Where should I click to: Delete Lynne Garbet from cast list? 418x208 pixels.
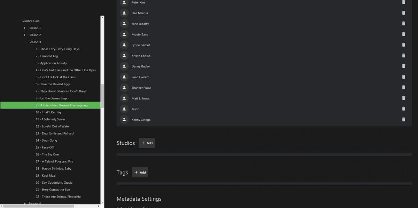[404, 45]
